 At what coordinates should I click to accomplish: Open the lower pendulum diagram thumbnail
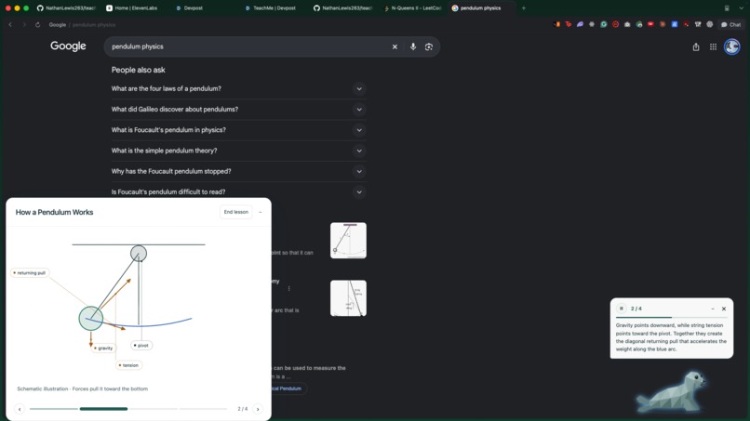click(348, 298)
